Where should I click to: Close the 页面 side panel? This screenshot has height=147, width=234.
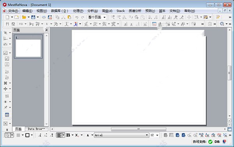[x=46, y=30]
